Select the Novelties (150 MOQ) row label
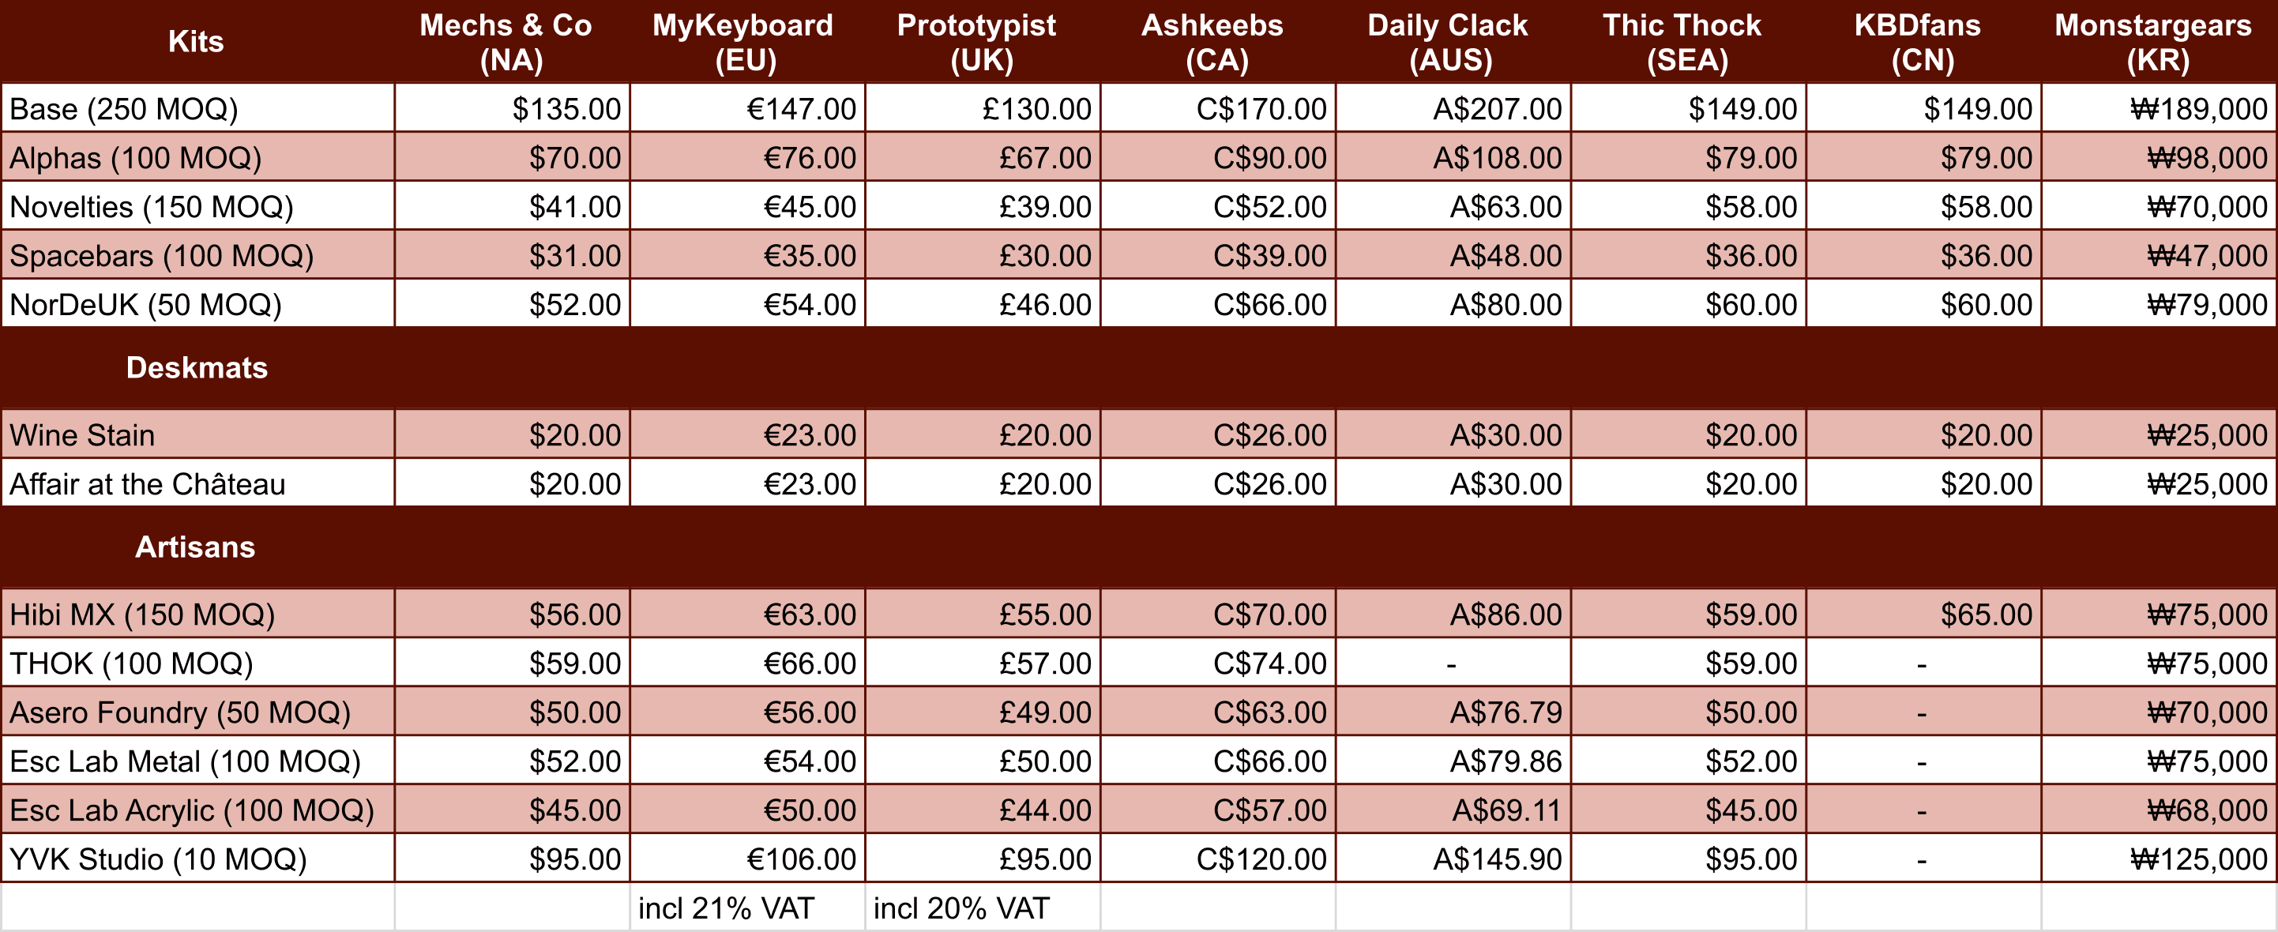This screenshot has width=2278, height=932. coord(151,207)
